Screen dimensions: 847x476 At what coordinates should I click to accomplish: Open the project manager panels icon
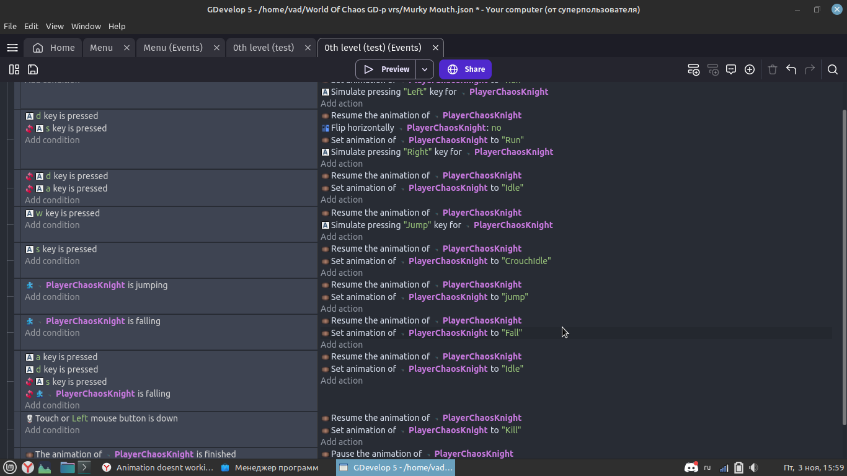14,69
